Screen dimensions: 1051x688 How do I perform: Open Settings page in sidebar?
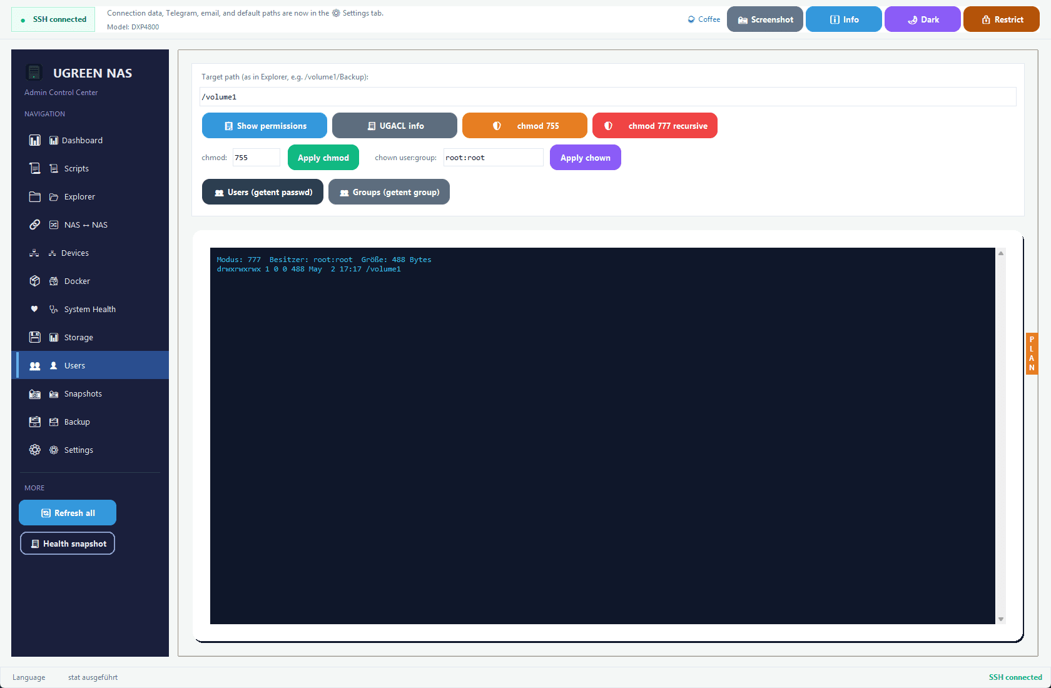90,450
